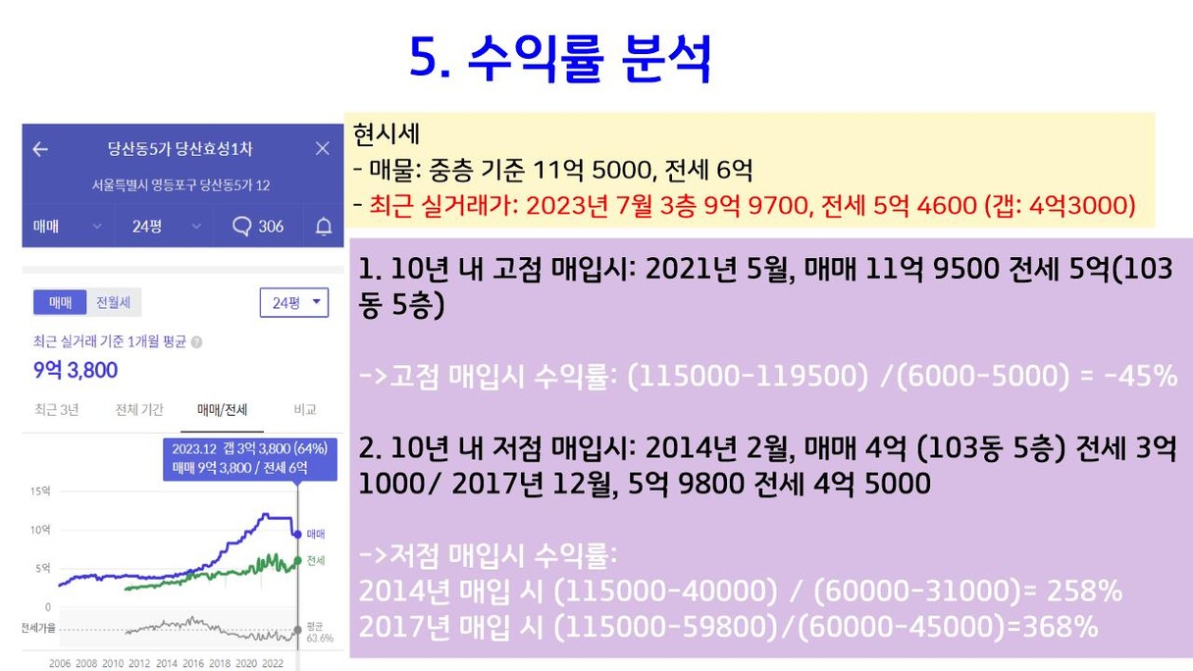Switch to the 전월세 toggle
Viewport: 1193px width, 671px height.
(115, 303)
